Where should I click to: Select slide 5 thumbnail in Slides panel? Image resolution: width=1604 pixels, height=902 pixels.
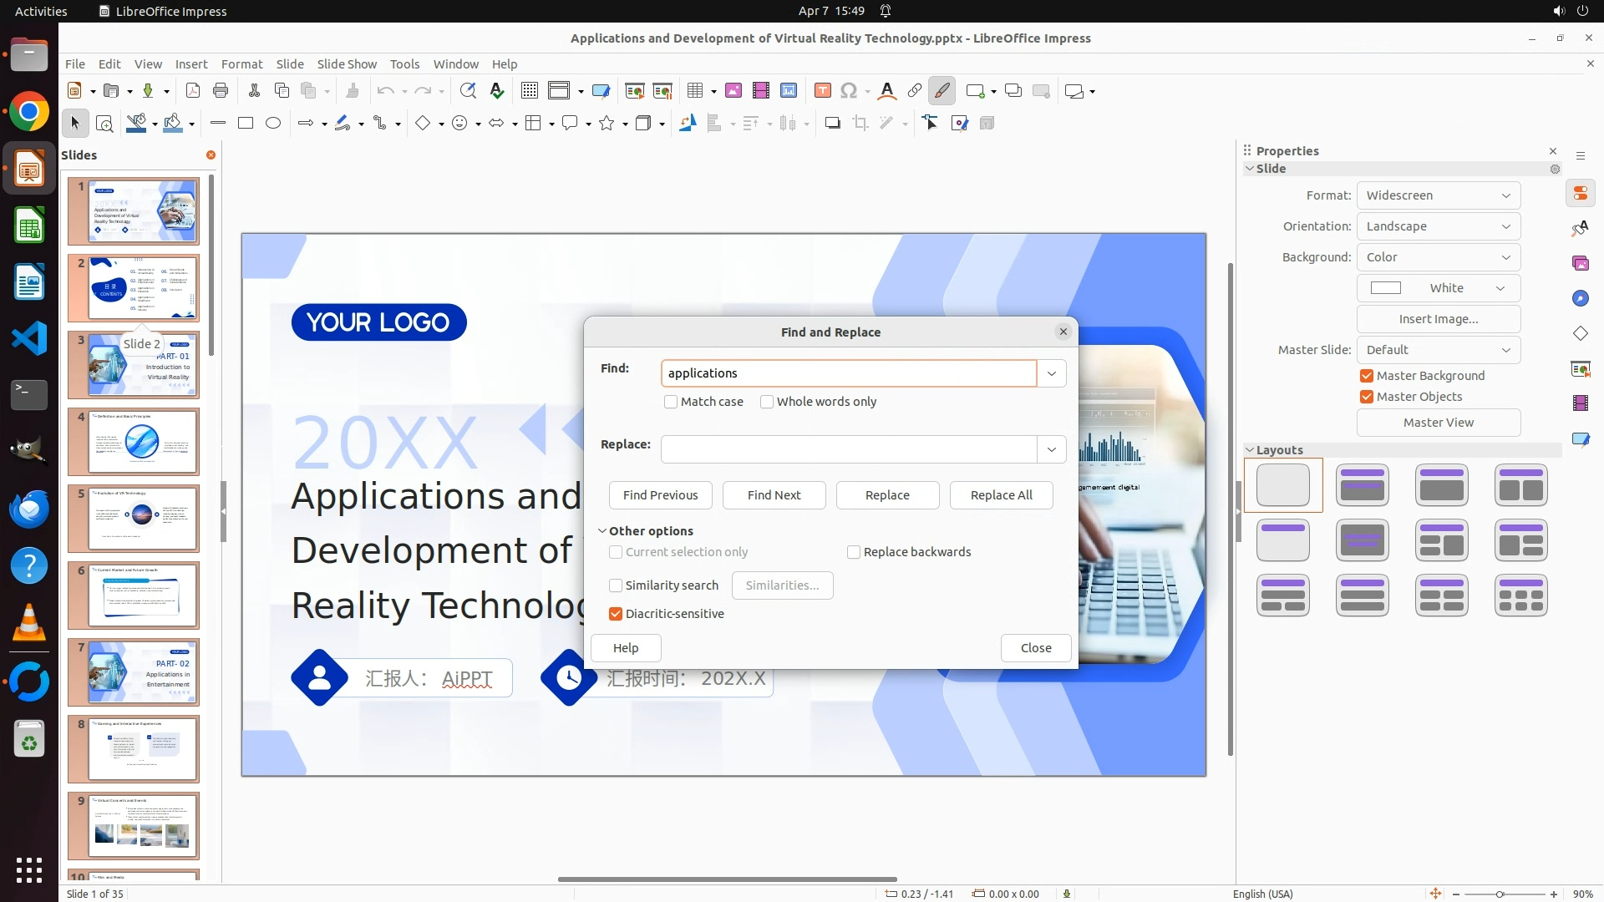pos(143,519)
